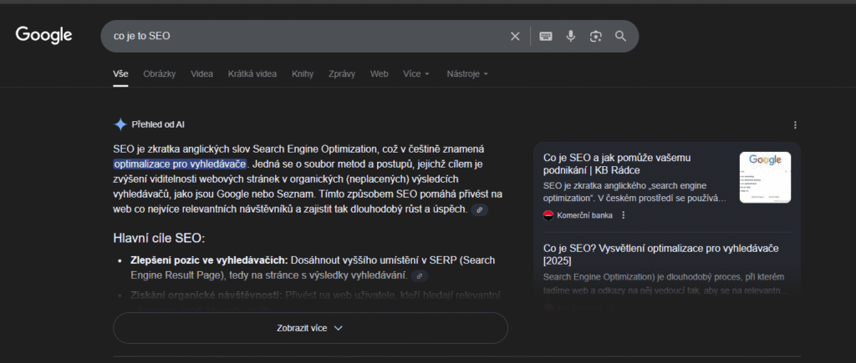856x363 pixels.
Task: Select the Krátká videa tab
Action: point(252,73)
